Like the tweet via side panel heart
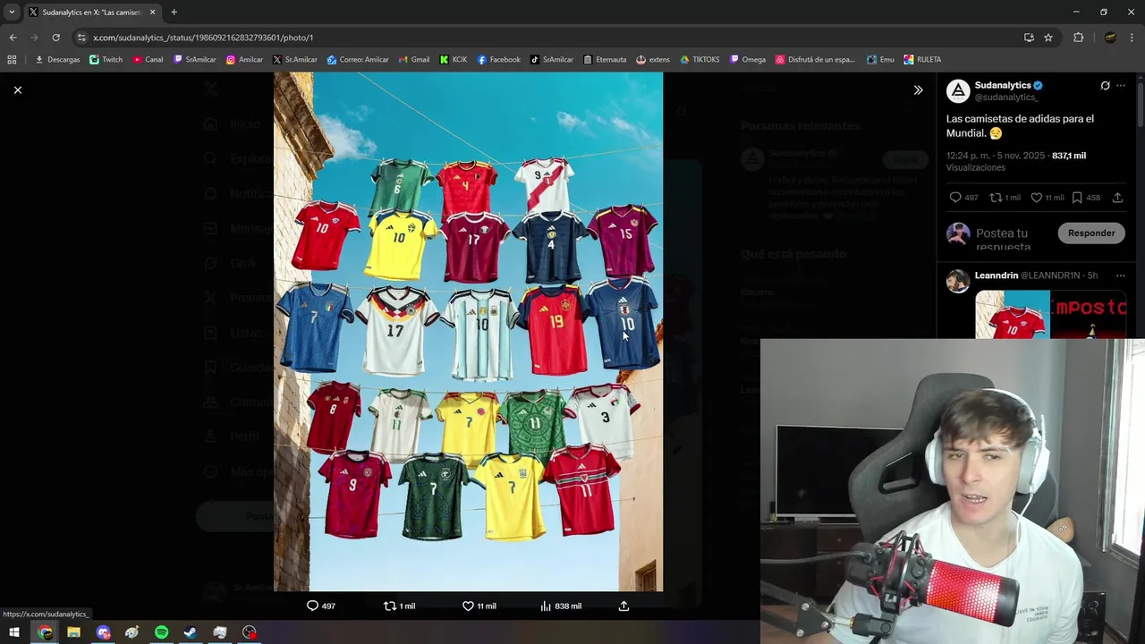 (x=1037, y=198)
